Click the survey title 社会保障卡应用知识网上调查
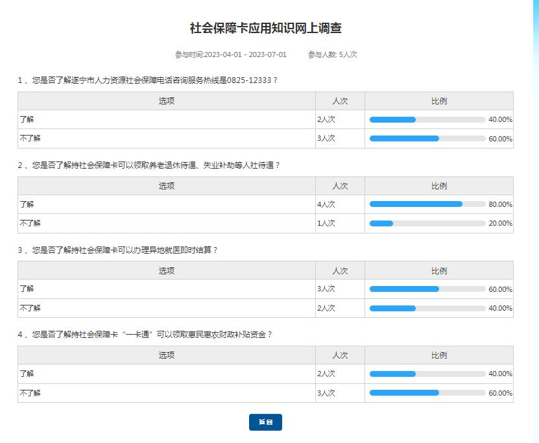 coord(265,28)
